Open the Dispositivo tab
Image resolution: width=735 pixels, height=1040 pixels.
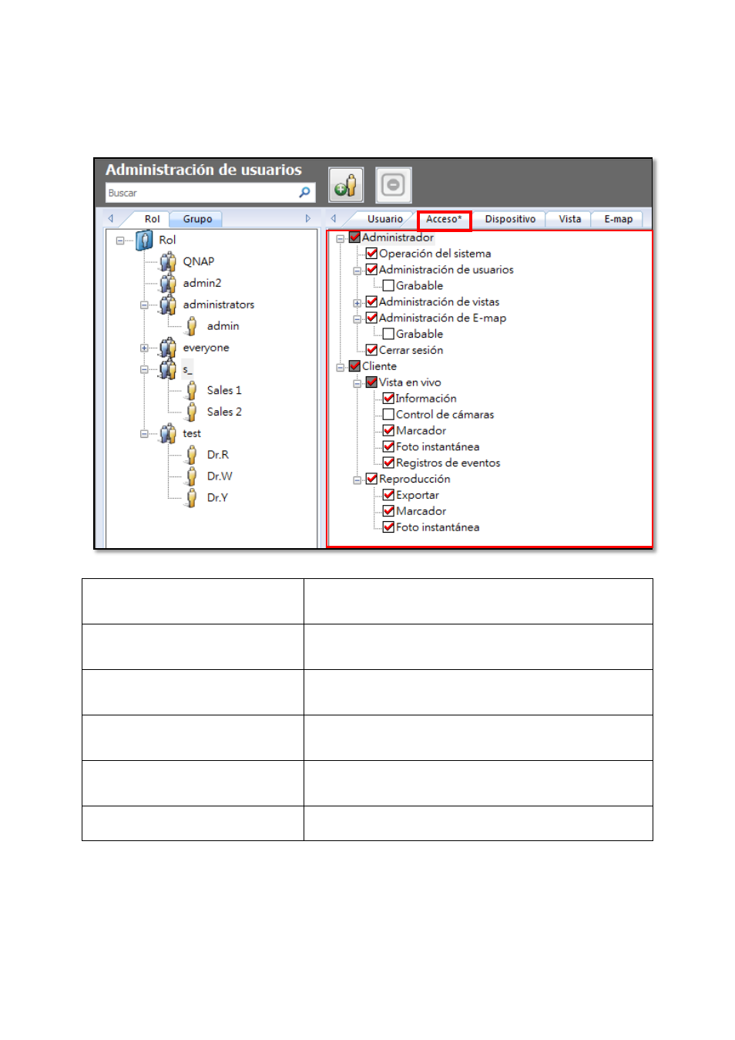510,219
